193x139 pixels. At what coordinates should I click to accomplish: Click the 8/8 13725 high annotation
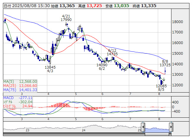(x=165, y=63)
